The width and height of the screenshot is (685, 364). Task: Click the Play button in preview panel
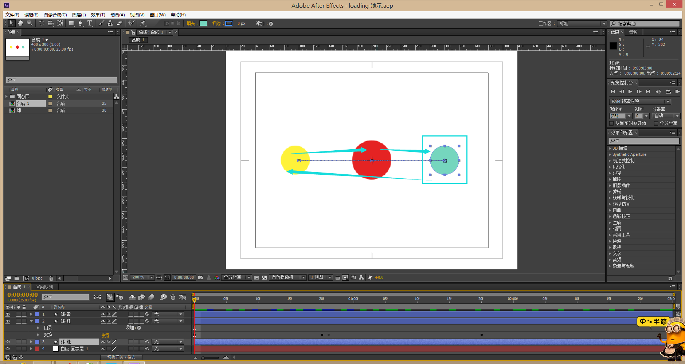pos(630,92)
